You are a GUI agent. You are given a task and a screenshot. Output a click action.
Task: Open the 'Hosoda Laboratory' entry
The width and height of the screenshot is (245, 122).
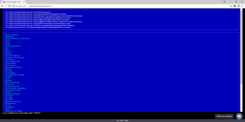13,46
